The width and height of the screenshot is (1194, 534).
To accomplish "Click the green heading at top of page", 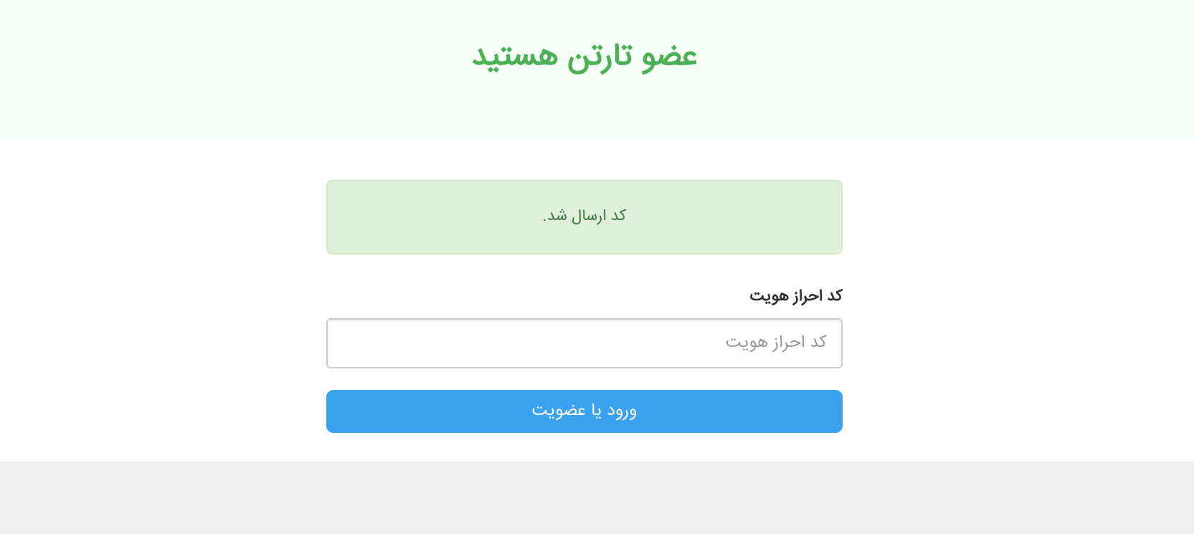I will 584,56.
